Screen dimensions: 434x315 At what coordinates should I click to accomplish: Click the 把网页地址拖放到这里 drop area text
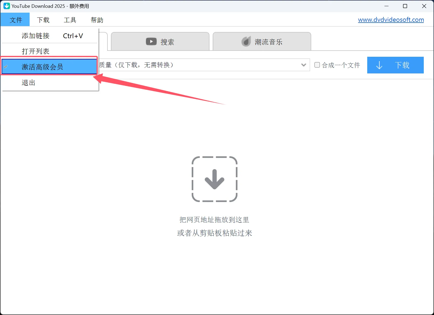tap(214, 220)
